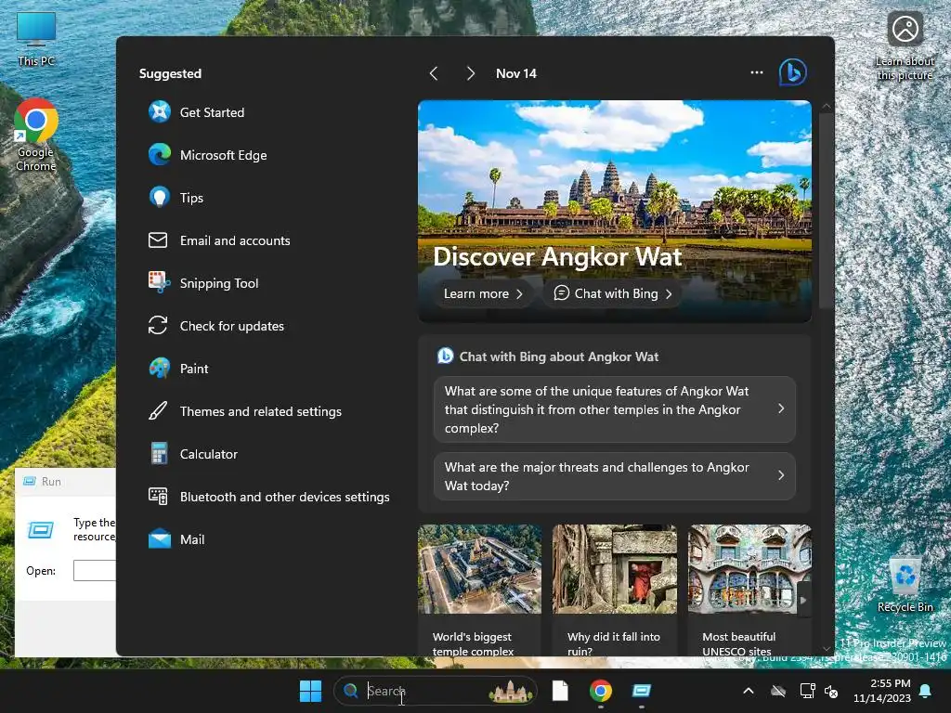Click the Nov 14 date label

pos(516,73)
